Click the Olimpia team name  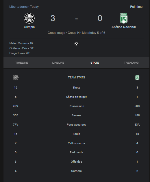[29, 27]
